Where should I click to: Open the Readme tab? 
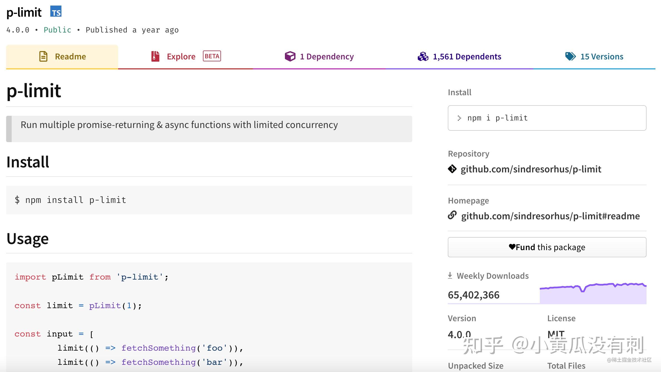click(x=70, y=57)
